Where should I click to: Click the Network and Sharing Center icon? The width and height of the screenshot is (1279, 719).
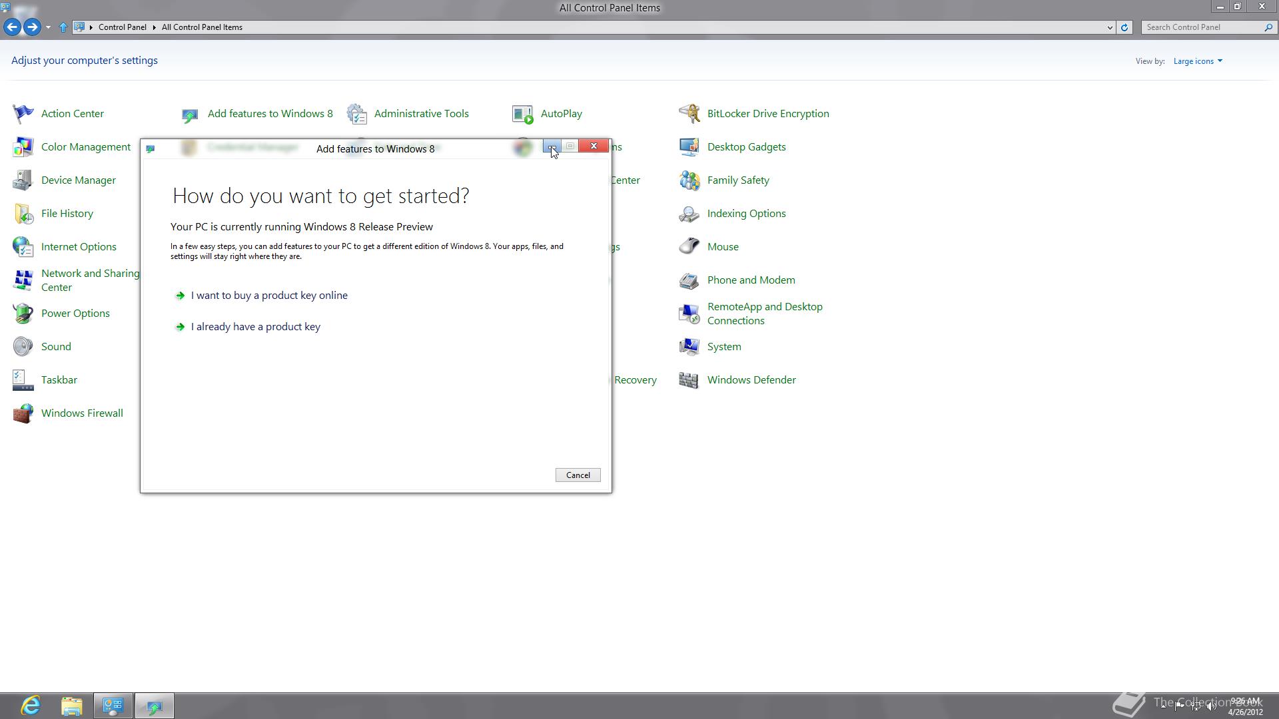tap(23, 280)
